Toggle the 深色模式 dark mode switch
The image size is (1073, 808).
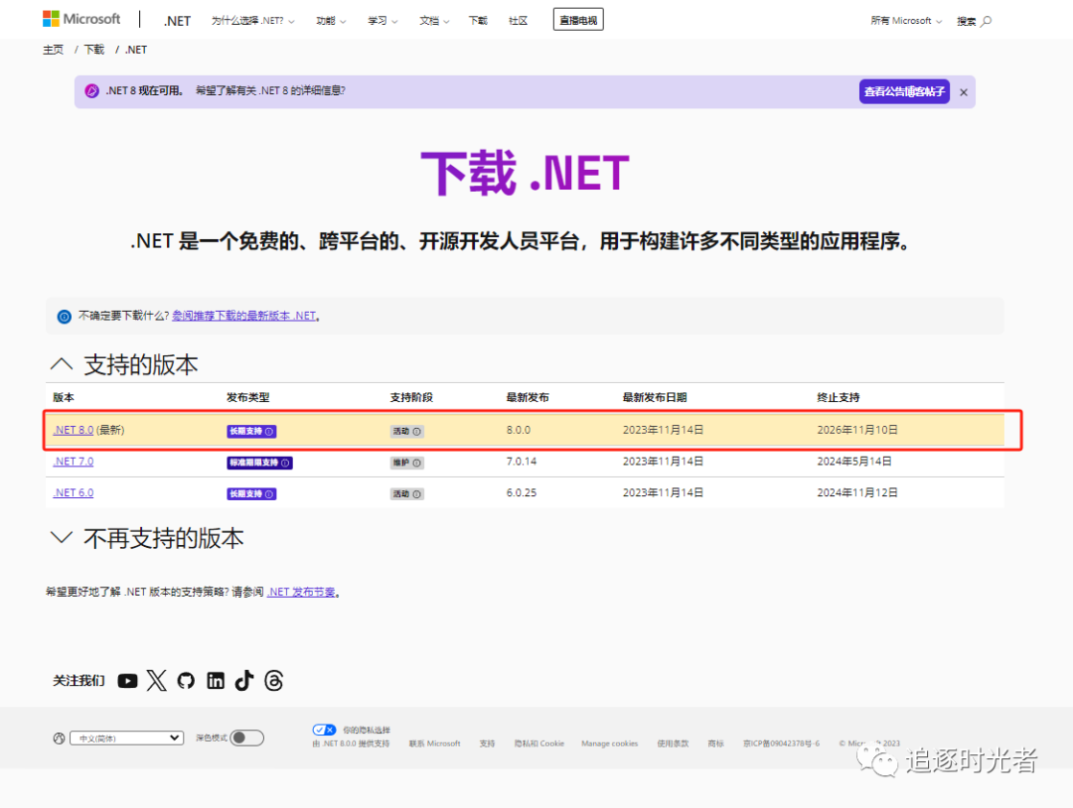246,738
